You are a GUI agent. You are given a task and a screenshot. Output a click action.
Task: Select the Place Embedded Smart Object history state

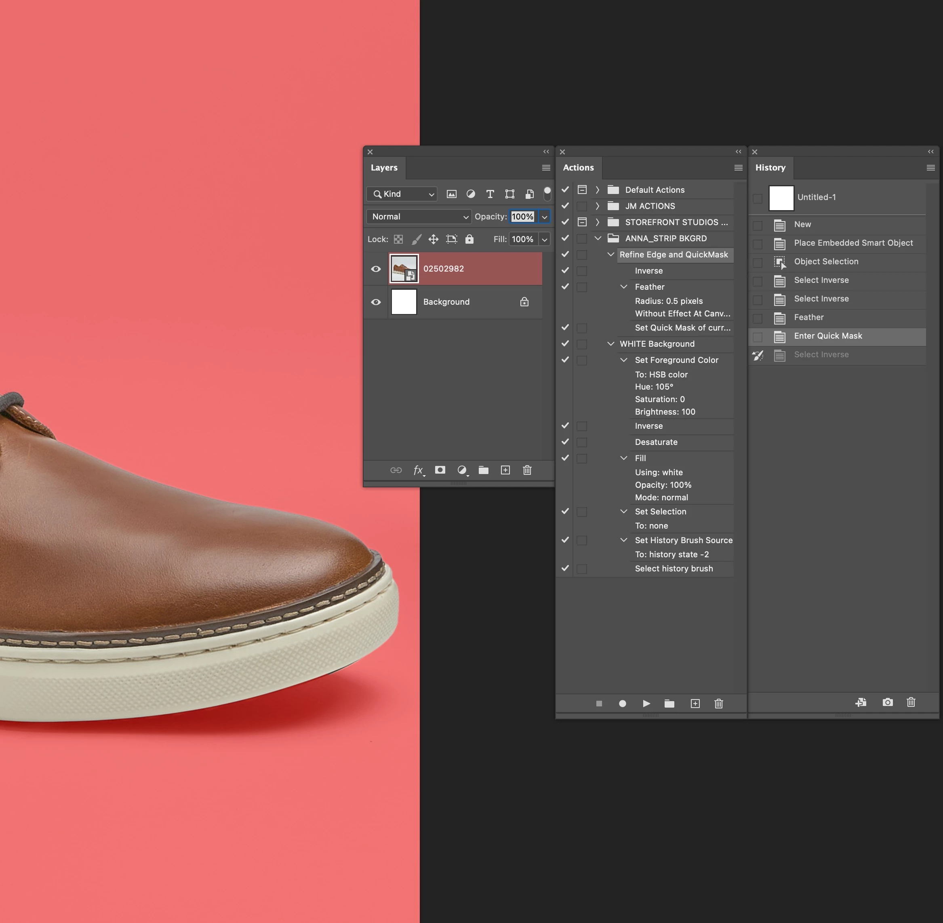853,243
